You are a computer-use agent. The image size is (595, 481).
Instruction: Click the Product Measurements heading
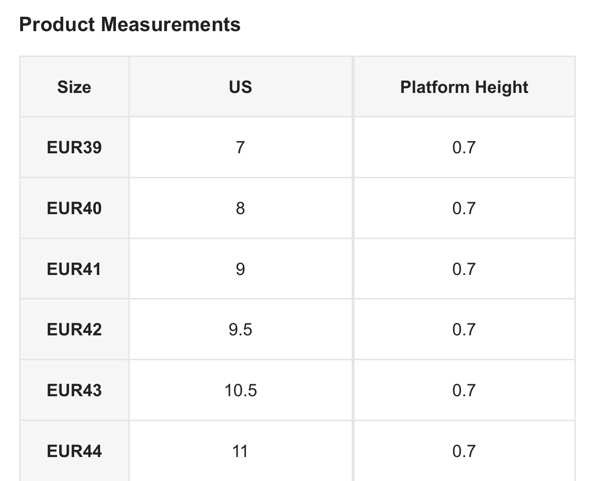130,24
